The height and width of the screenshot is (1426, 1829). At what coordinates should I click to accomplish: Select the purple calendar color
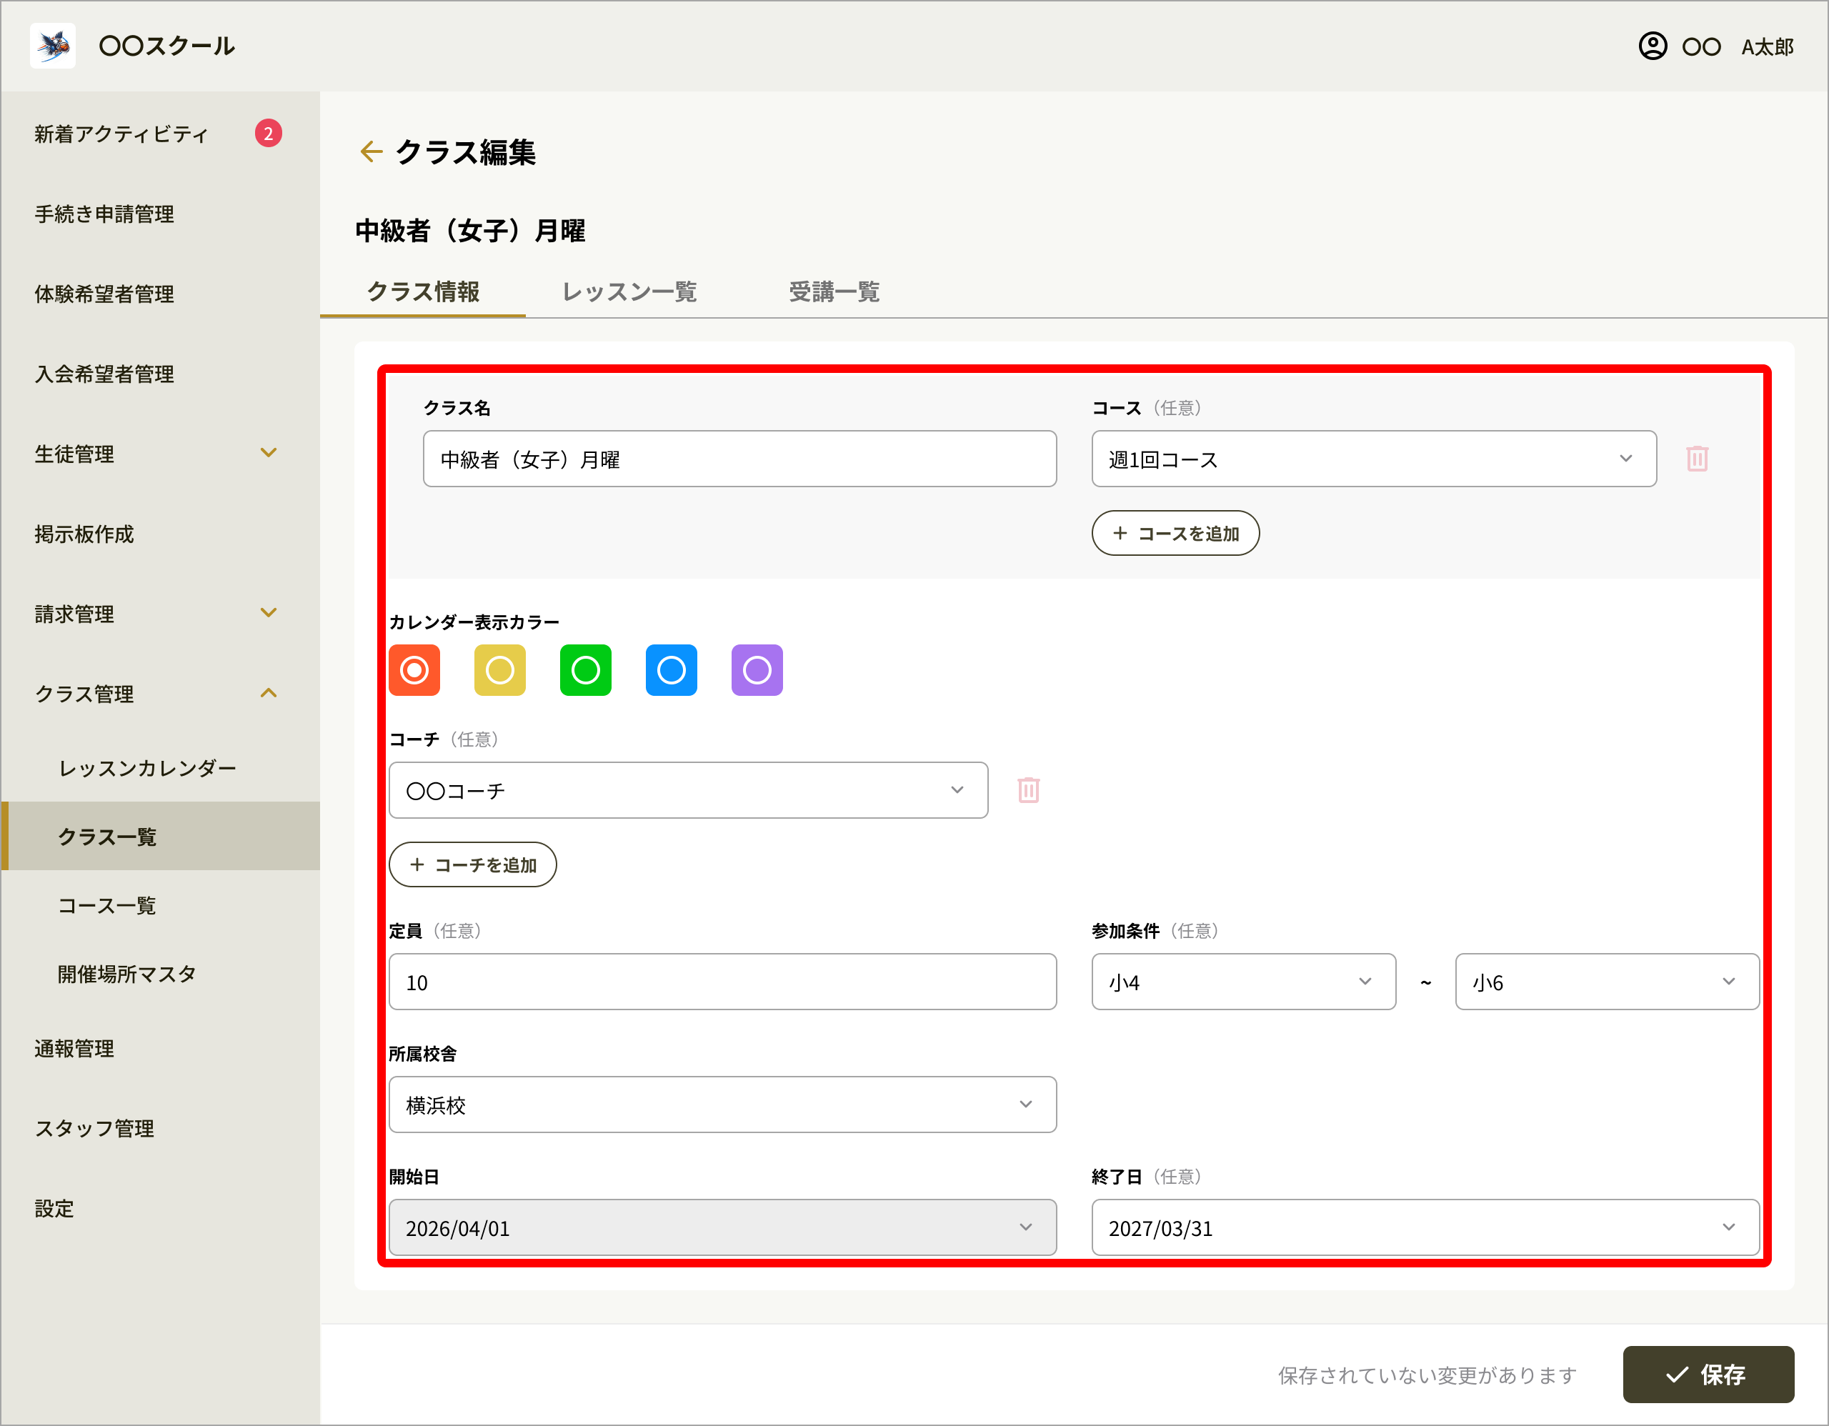[757, 670]
